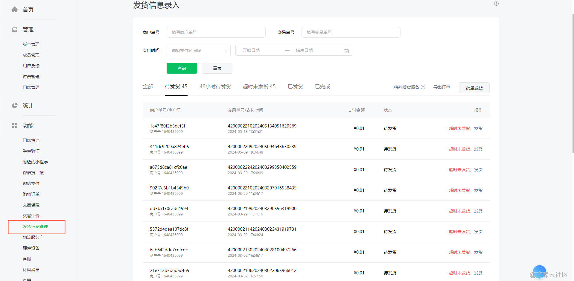
Task: Click the 批量发货 button
Action: (x=474, y=88)
